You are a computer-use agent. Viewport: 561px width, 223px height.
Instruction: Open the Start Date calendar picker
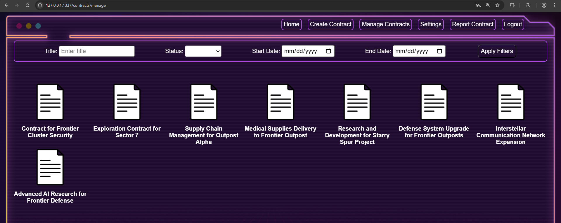pos(328,51)
